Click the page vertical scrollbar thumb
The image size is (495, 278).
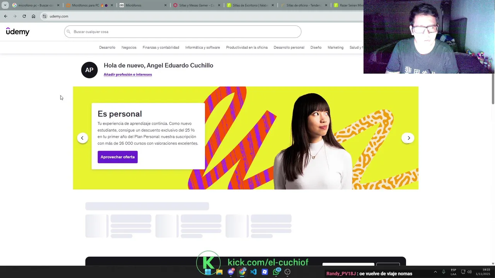click(x=493, y=88)
